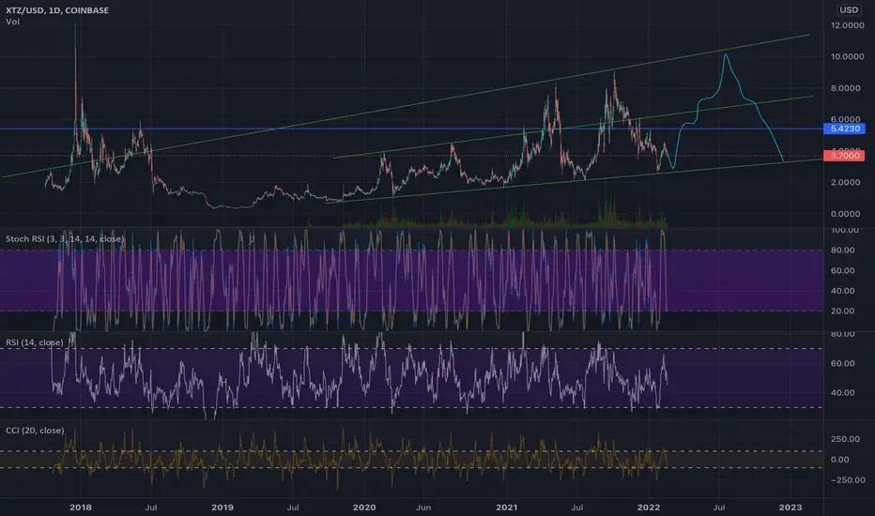The image size is (875, 516).
Task: Click the 2018 label on time axis
Action: 81,507
